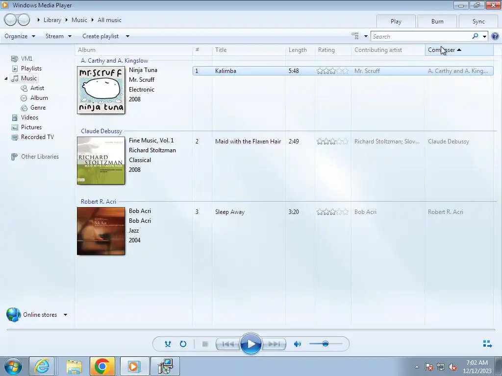This screenshot has width=502, height=376.
Task: Click Music in the breadcrumb
Action: pyautogui.click(x=79, y=20)
